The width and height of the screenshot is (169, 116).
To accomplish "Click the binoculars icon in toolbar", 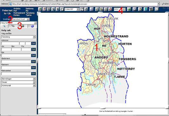I will (151, 9).
